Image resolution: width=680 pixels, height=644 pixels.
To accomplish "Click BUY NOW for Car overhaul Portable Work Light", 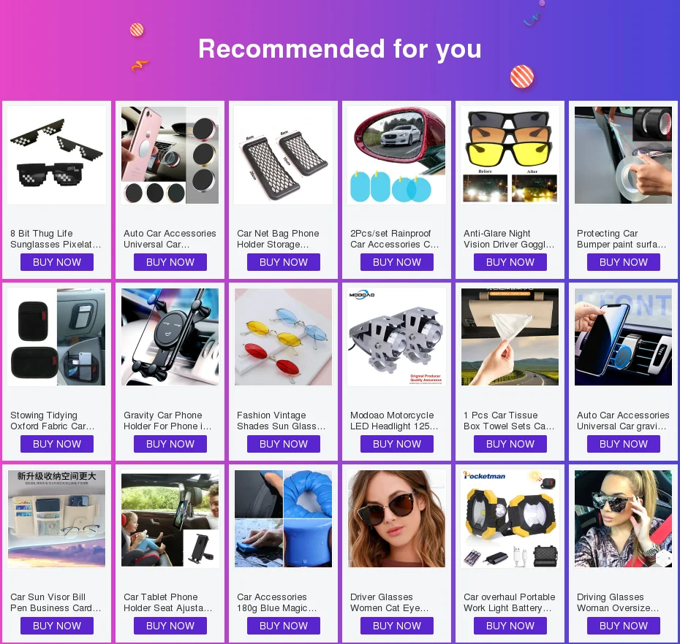I will click(x=510, y=626).
